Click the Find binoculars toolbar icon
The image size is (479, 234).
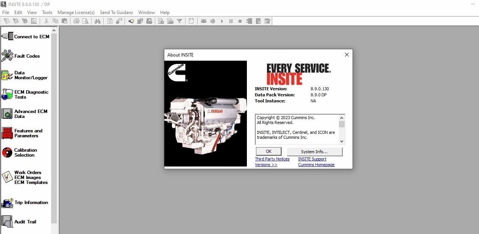(x=98, y=21)
